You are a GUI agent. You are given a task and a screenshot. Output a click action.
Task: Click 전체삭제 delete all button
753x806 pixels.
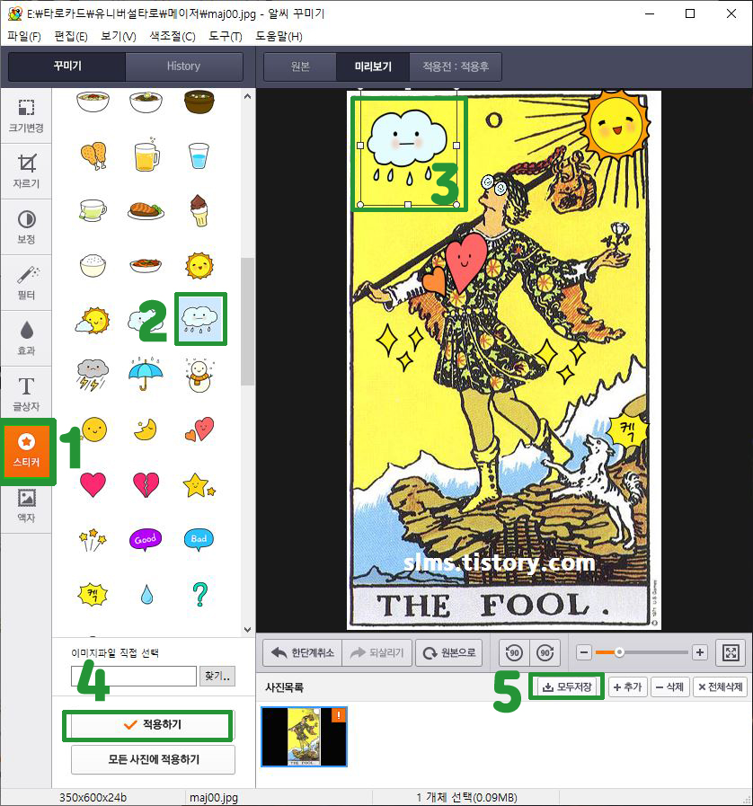pos(720,687)
